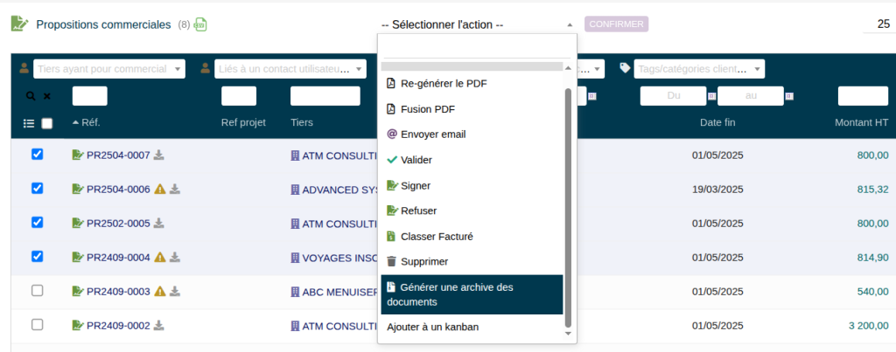
Task: Uncheck the PR2504-0007 row checkbox
Action: coord(37,155)
